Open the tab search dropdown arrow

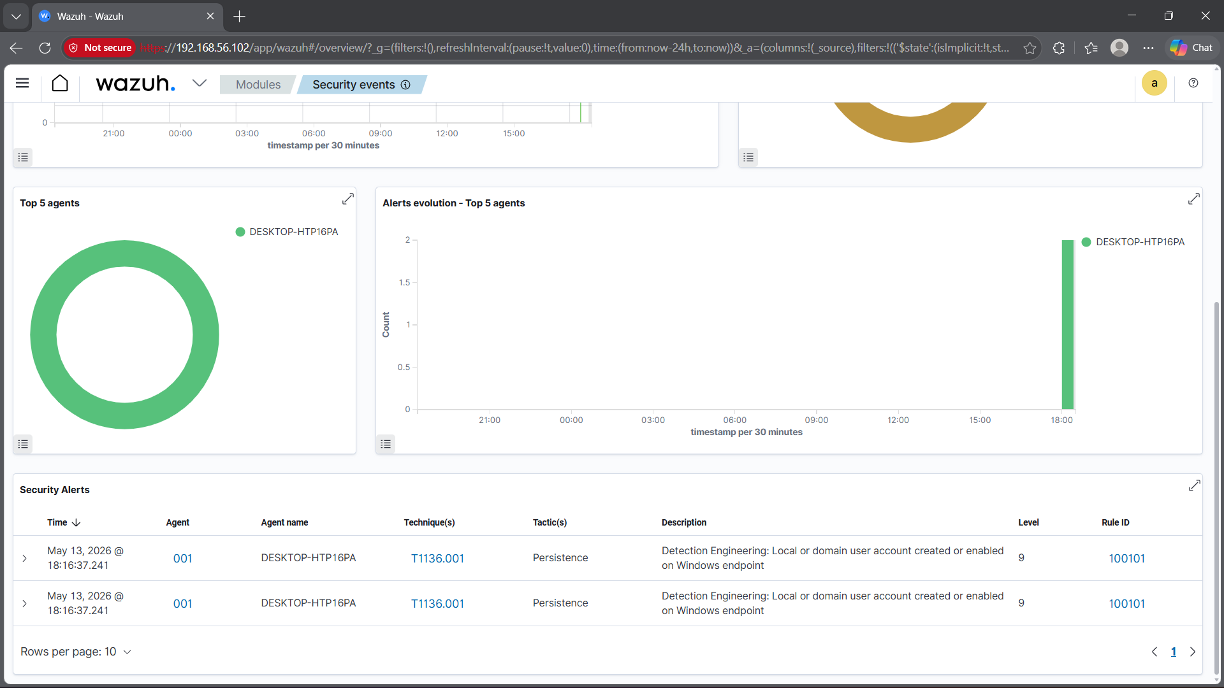pos(16,16)
